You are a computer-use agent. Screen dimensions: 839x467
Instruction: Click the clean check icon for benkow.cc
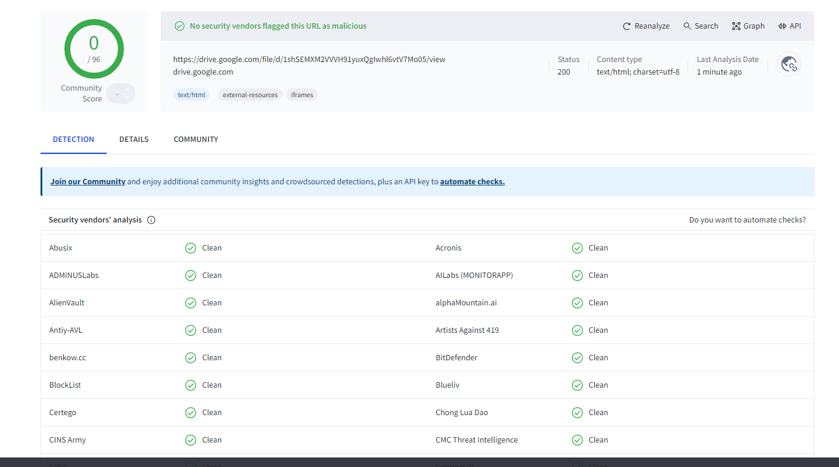coord(191,358)
